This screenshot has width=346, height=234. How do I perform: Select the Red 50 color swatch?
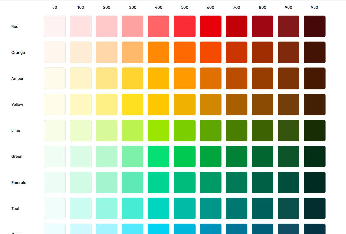pos(55,26)
